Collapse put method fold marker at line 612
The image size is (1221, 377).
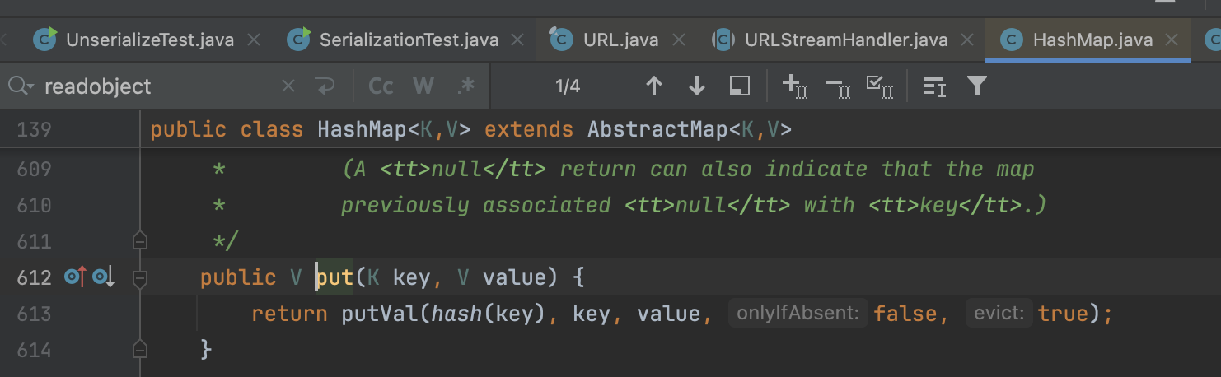[139, 278]
